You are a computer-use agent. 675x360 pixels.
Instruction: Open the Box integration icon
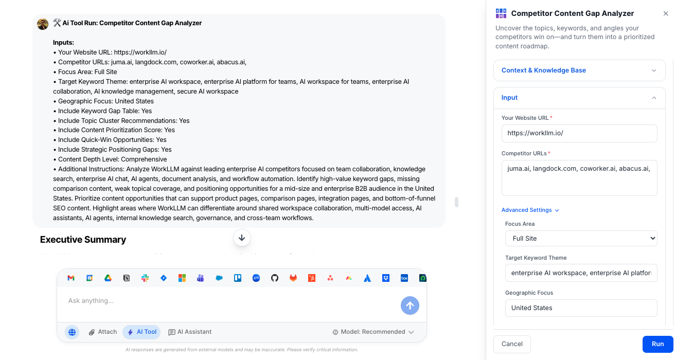pyautogui.click(x=404, y=278)
